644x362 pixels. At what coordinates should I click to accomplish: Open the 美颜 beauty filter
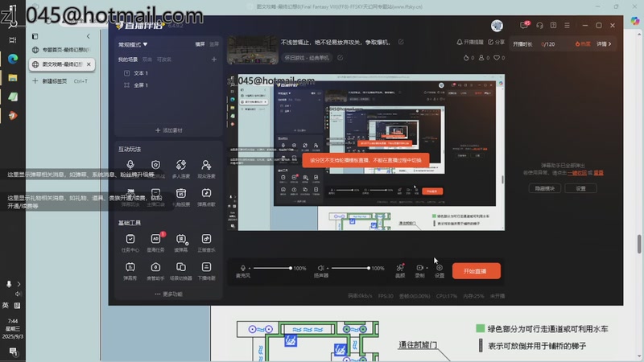[x=400, y=270]
